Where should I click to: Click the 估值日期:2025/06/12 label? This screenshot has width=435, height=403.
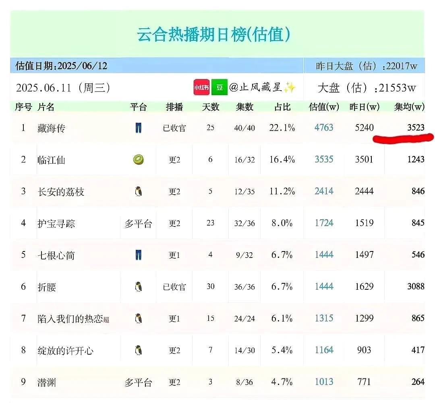(x=61, y=66)
